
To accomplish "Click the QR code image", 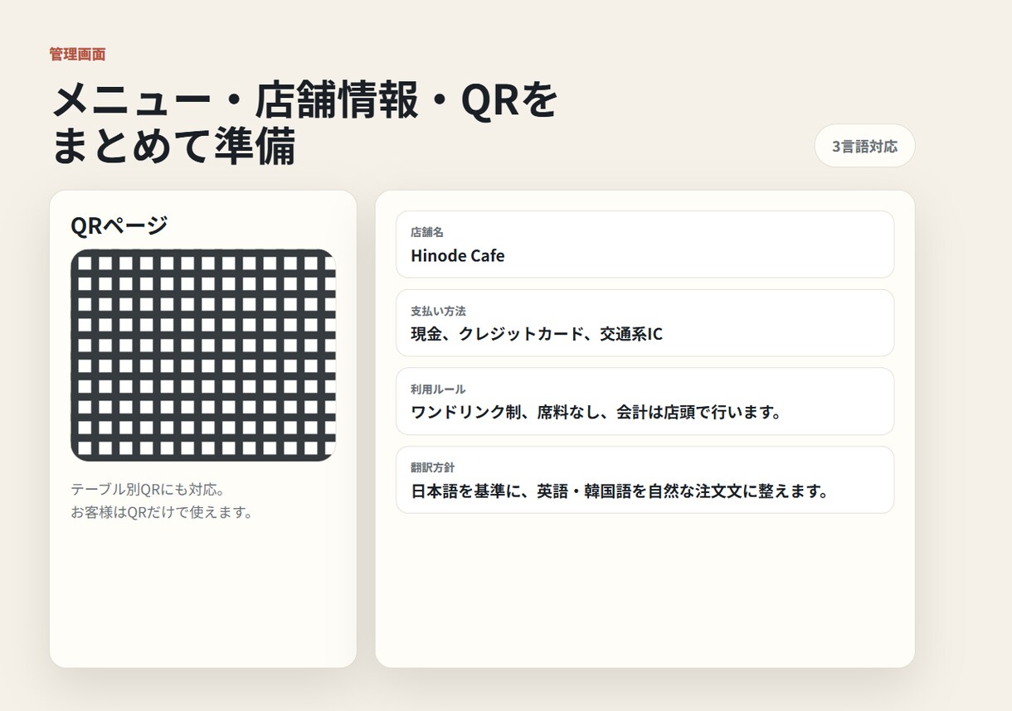I will click(x=203, y=355).
